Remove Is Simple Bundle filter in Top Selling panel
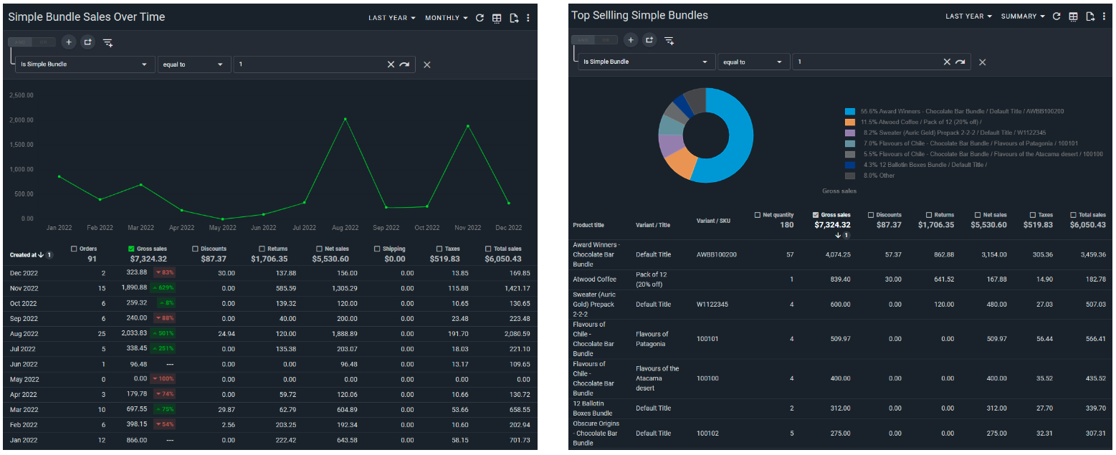1116x455 pixels. tap(982, 62)
